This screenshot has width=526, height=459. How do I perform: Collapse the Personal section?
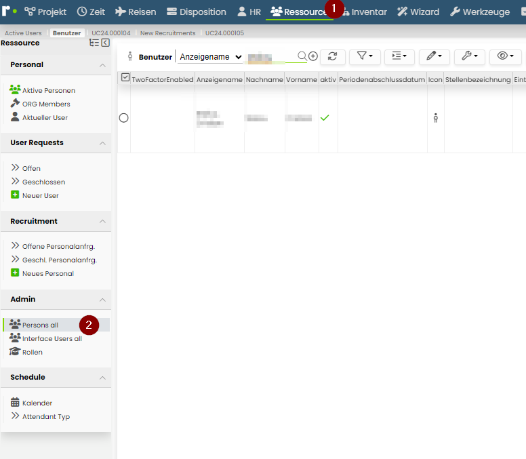coord(102,65)
